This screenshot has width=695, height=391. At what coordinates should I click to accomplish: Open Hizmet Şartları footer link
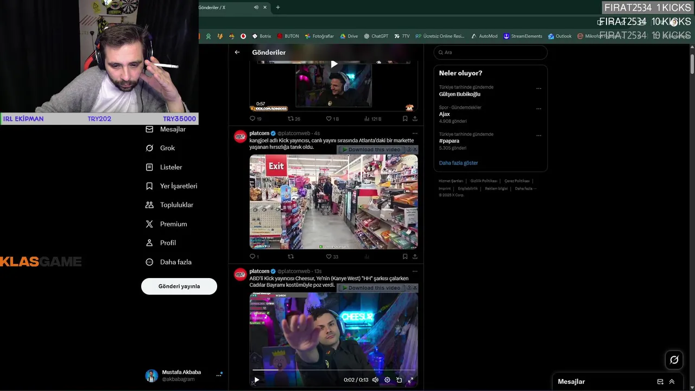(451, 181)
